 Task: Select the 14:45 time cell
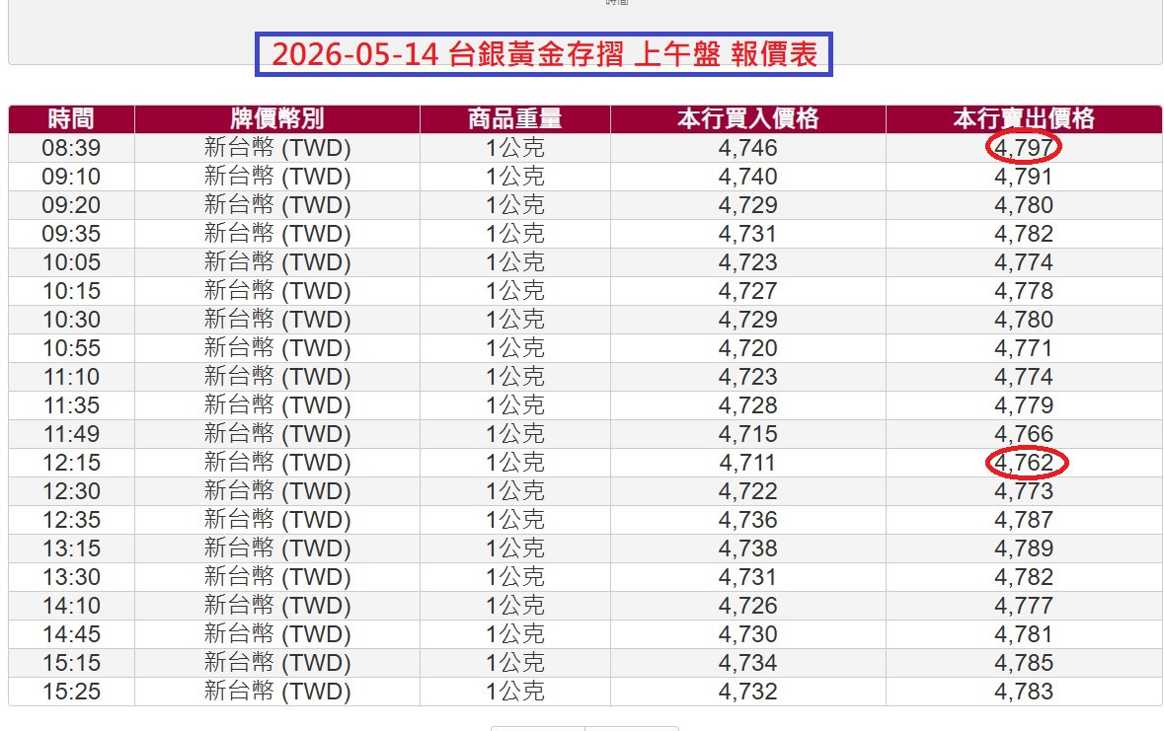click(x=71, y=634)
